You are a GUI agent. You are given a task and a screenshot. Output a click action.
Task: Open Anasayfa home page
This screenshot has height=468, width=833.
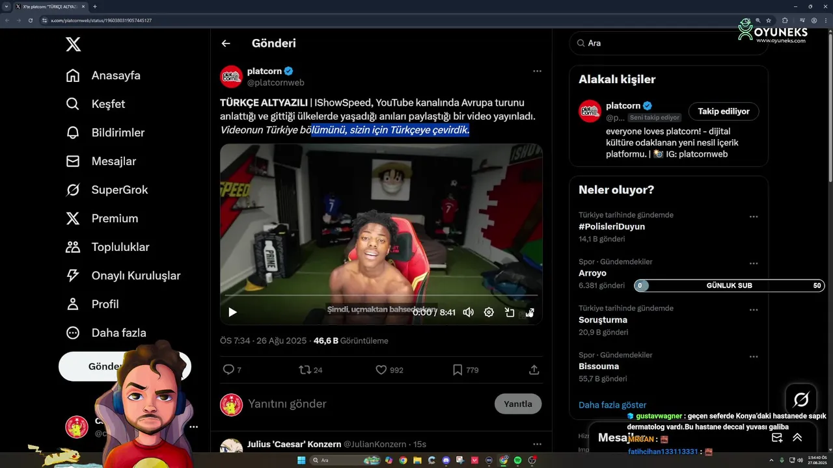pyautogui.click(x=103, y=75)
